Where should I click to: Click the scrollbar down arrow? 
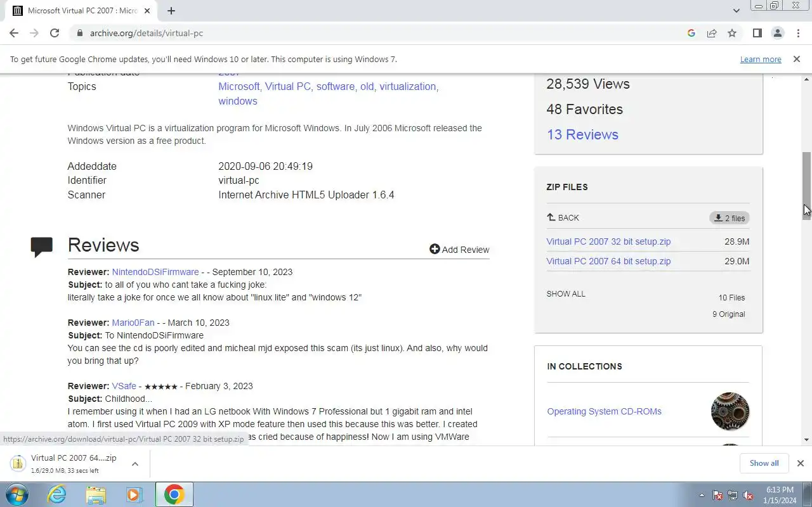pyautogui.click(x=806, y=439)
